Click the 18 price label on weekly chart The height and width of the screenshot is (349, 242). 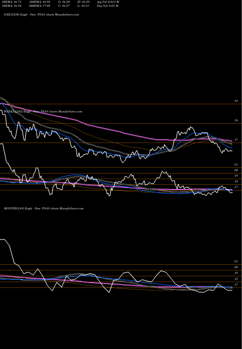coord(236,182)
